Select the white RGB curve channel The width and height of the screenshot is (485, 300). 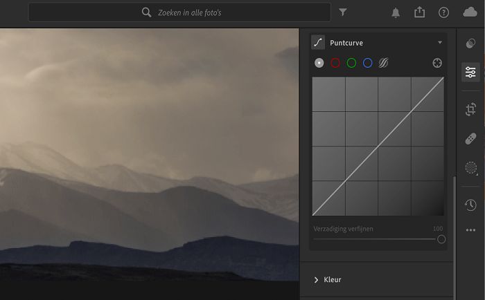click(319, 63)
